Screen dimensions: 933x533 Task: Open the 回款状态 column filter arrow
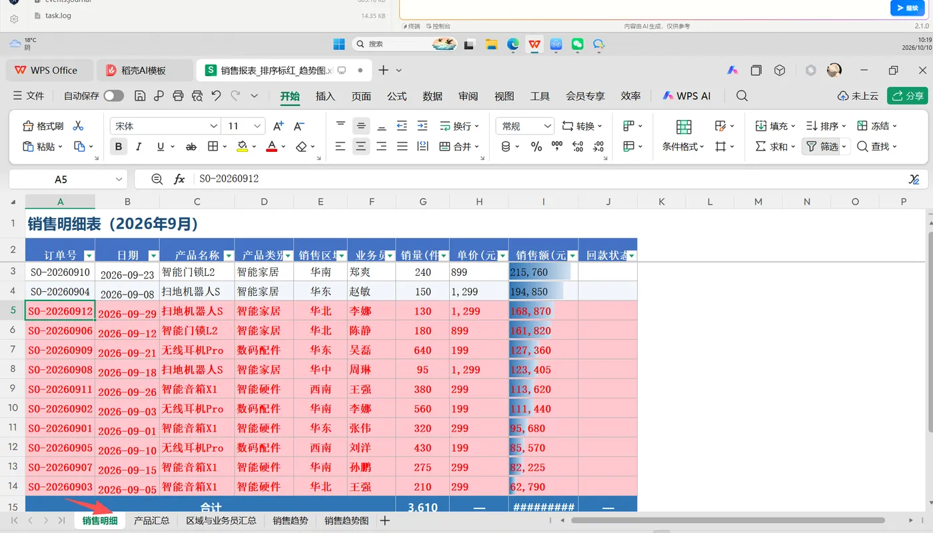coord(631,256)
